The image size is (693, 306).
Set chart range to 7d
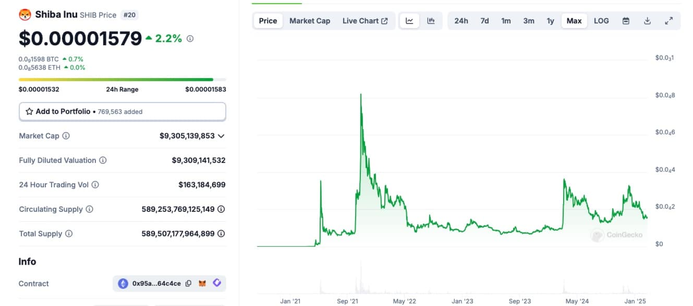coord(484,21)
